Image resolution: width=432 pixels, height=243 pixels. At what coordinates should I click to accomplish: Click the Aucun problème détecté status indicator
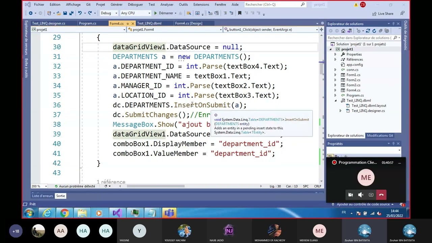75,186
